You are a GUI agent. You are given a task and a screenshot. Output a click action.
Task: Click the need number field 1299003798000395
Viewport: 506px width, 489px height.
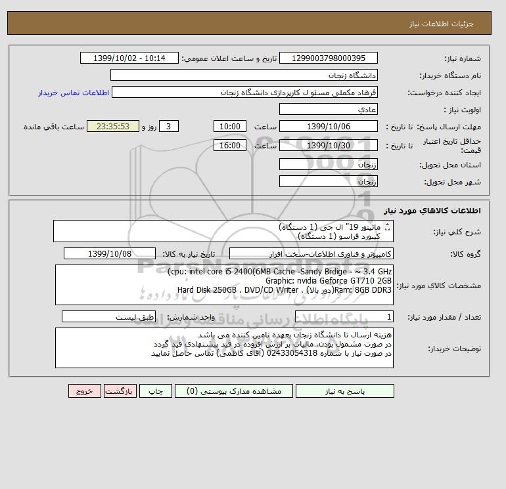328,58
